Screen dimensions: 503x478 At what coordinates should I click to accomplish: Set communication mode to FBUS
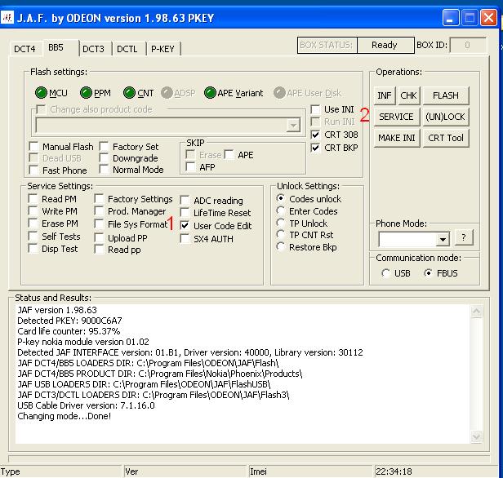point(428,273)
